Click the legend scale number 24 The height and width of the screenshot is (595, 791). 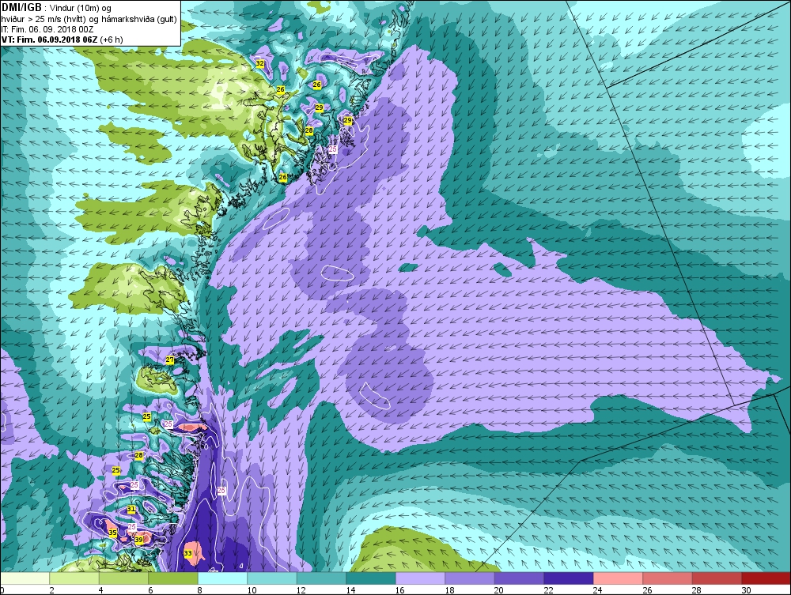(598, 590)
